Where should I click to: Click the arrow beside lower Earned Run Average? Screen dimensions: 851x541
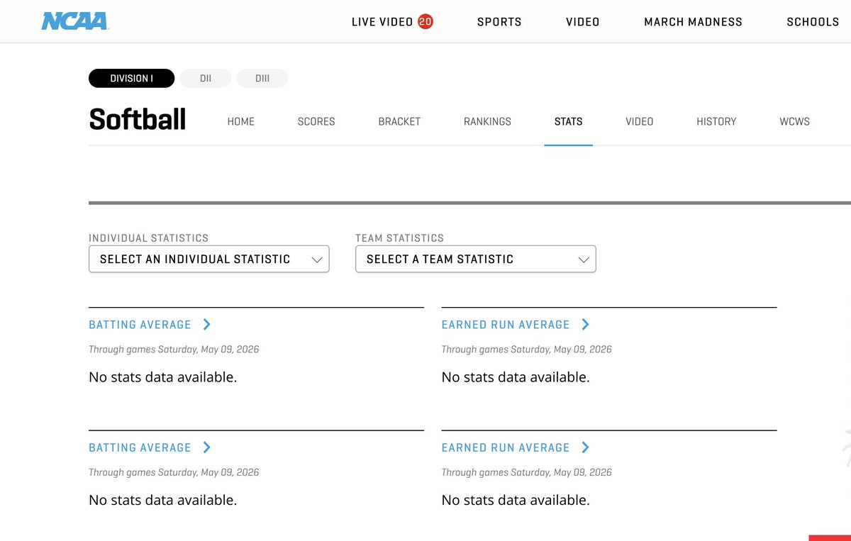point(586,447)
